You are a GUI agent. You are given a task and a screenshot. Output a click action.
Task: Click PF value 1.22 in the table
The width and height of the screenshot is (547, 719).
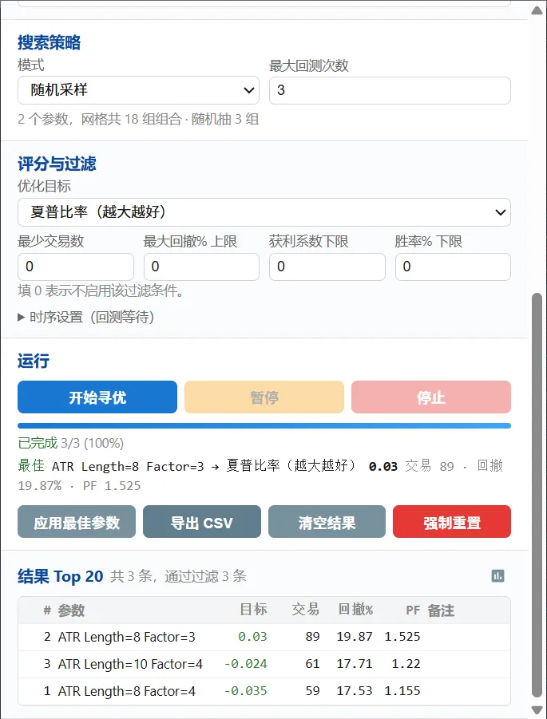406,664
